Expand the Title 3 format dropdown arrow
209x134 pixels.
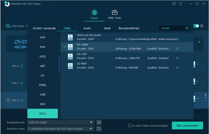coord(198,82)
